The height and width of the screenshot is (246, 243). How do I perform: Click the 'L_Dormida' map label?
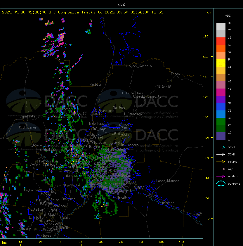(x=166, y=203)
